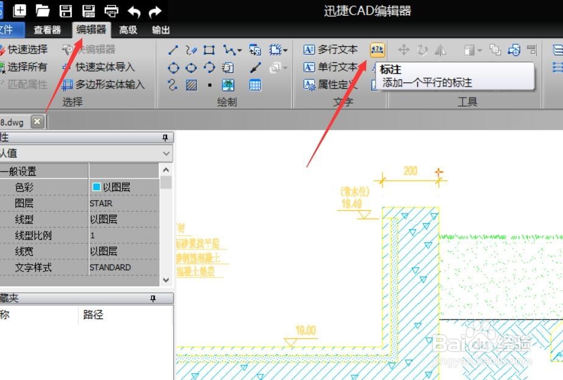563x380 pixels.
Task: Click the copy tool icon in Tools group
Action: (x=495, y=49)
